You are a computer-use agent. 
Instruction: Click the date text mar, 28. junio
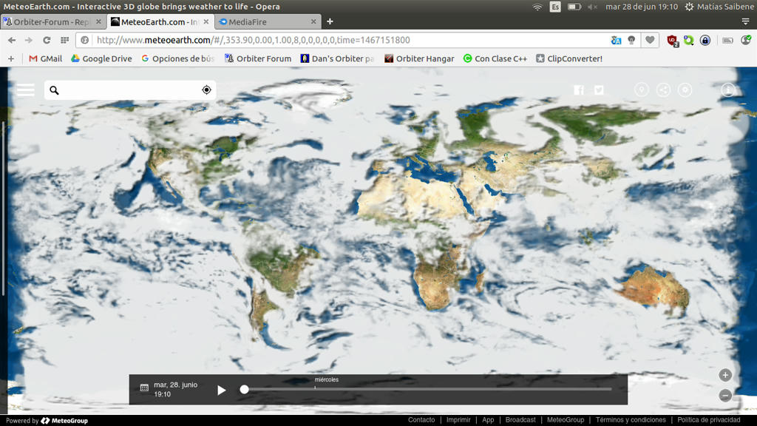pyautogui.click(x=176, y=385)
